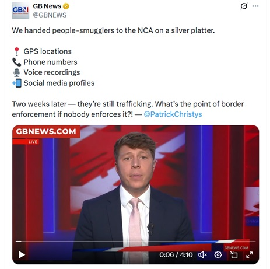Open the three-dot more options menu
270x269 pixels.
pos(255,6)
